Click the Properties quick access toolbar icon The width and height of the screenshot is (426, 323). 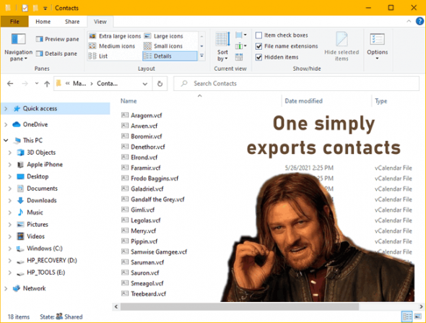point(25,8)
